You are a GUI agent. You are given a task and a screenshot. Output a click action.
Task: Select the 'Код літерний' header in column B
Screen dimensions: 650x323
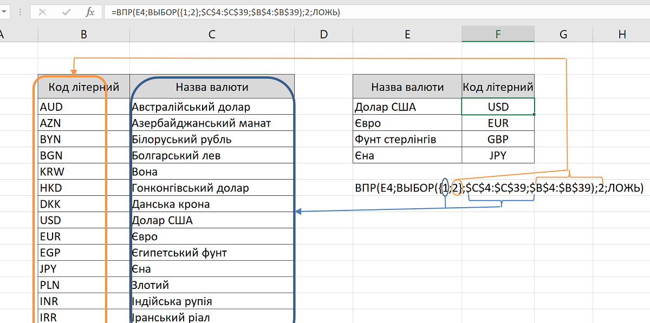coord(84,87)
